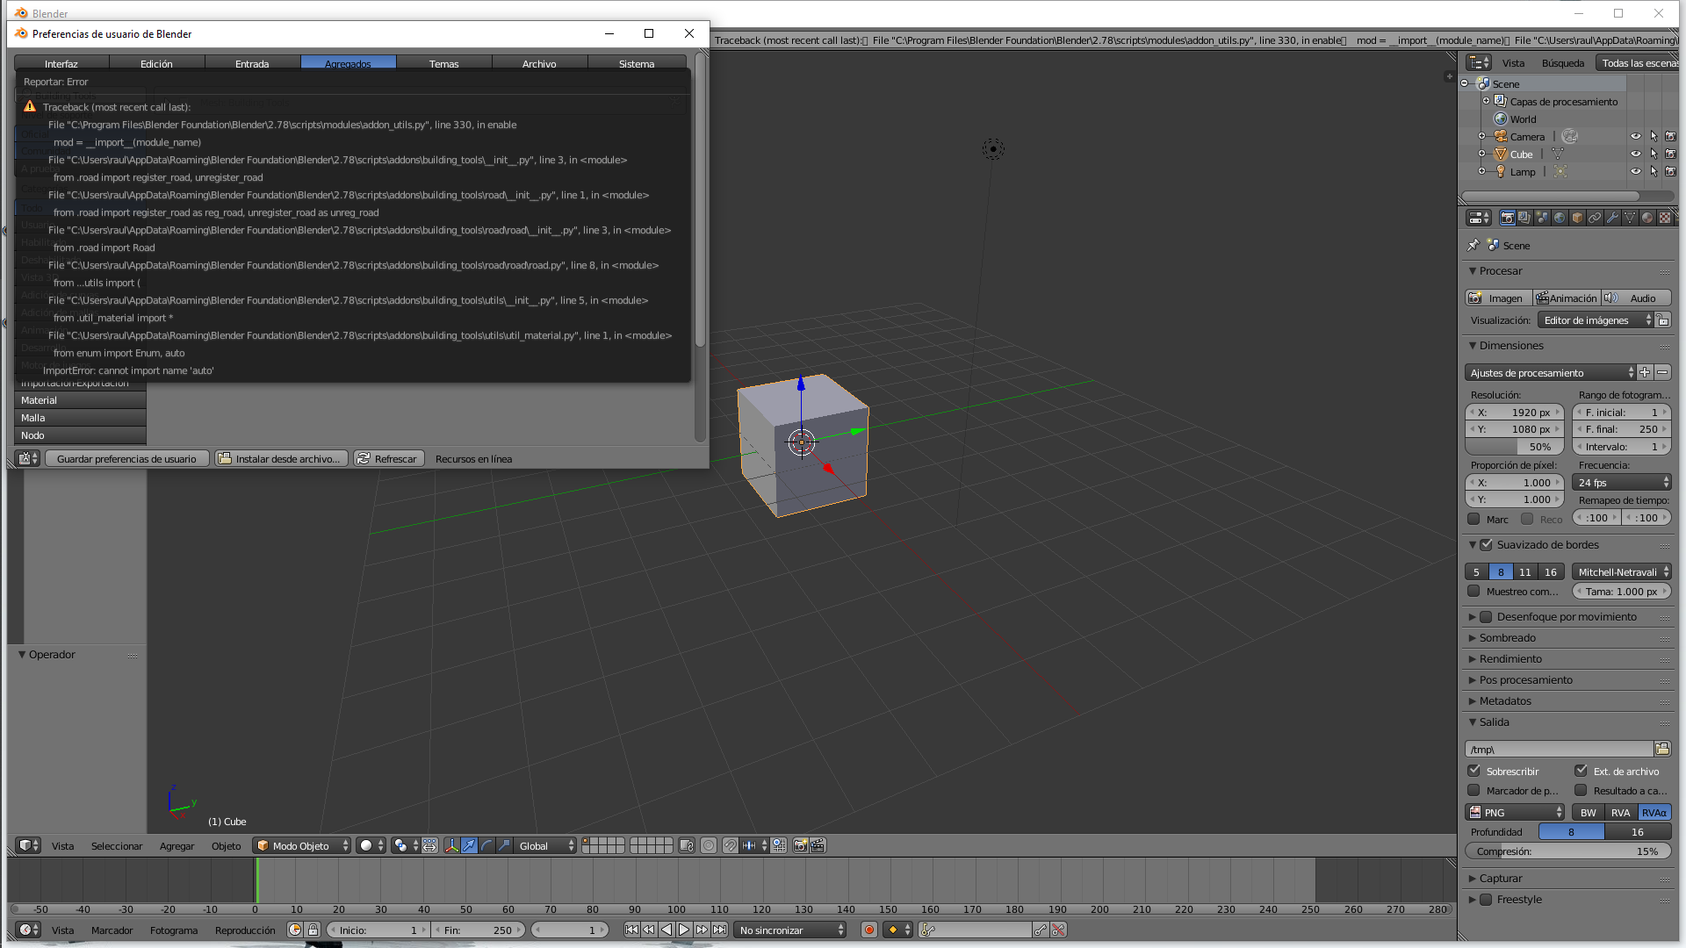The image size is (1686, 948).
Task: Open the Modo Objeto mode dropdown
Action: (301, 845)
